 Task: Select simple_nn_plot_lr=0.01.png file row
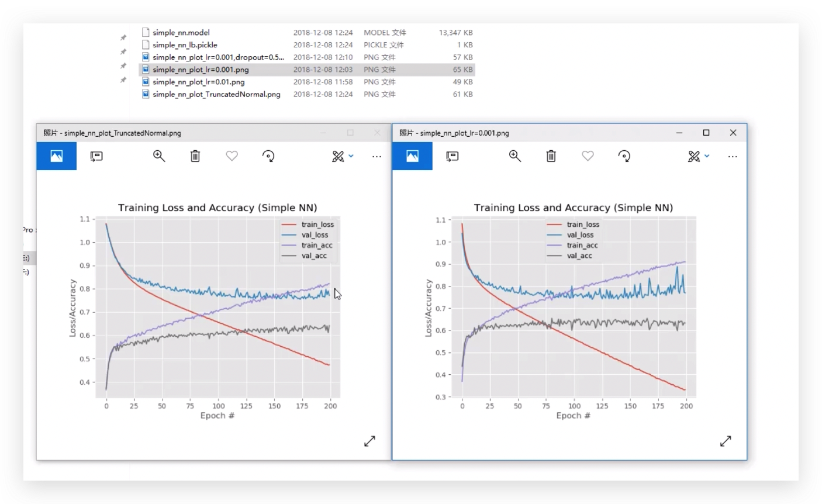pos(307,82)
